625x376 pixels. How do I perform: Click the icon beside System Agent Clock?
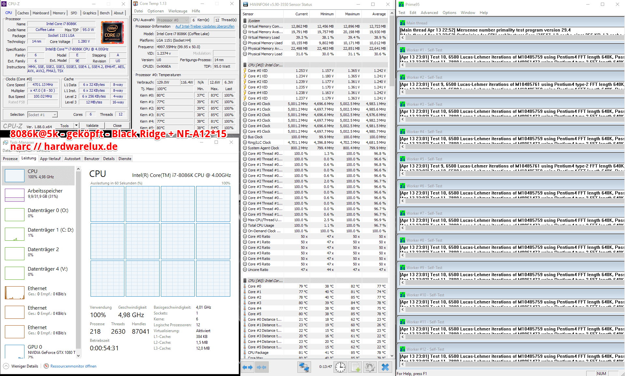click(245, 148)
